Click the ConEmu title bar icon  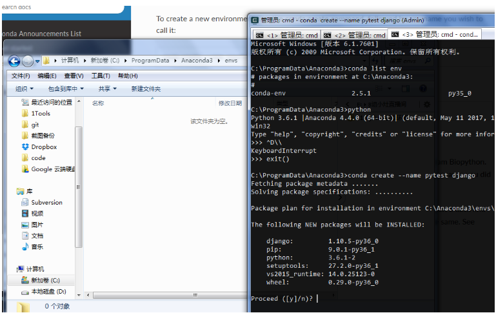(x=254, y=20)
